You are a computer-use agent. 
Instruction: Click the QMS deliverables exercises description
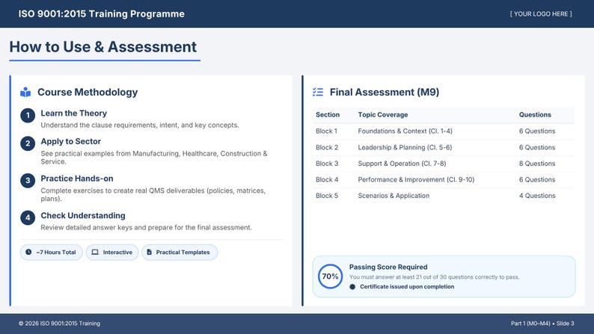tap(153, 194)
